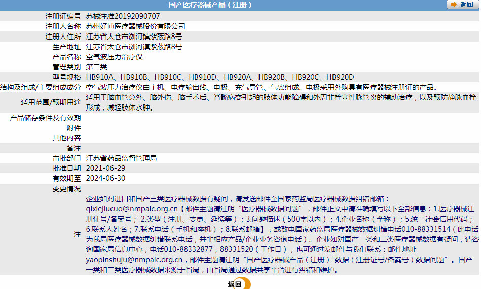Click the 审批部门 label
The width and height of the screenshot is (481, 289).
pos(66,158)
